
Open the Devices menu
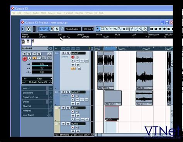pos(79,13)
